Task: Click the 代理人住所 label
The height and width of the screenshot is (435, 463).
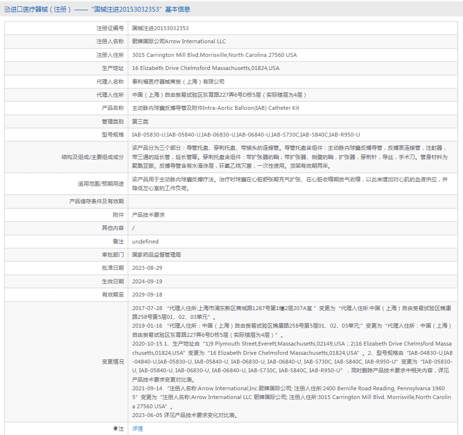Action: coord(110,95)
